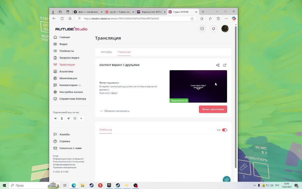Open Viber social link icon
302x189 pixels.
click(x=75, y=119)
